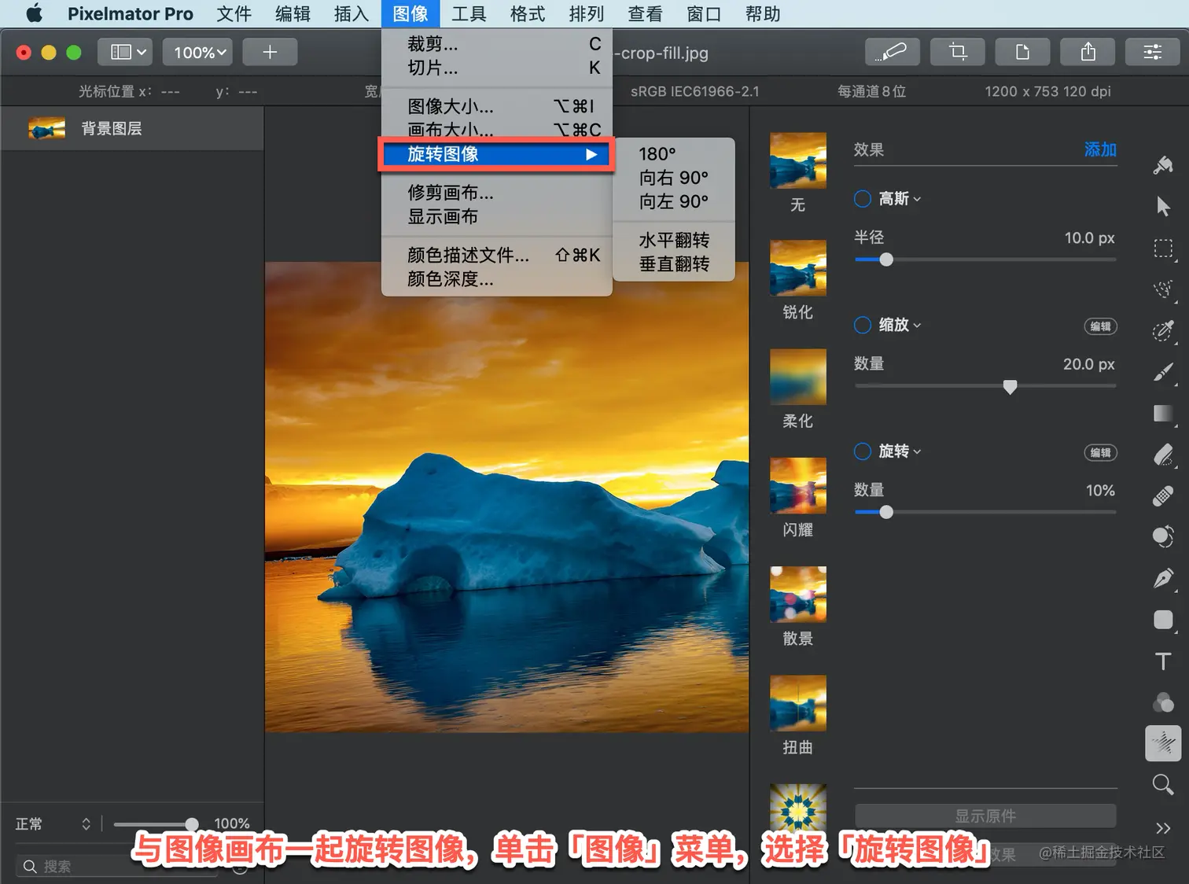Select the Shape rounded square tool

(1163, 620)
